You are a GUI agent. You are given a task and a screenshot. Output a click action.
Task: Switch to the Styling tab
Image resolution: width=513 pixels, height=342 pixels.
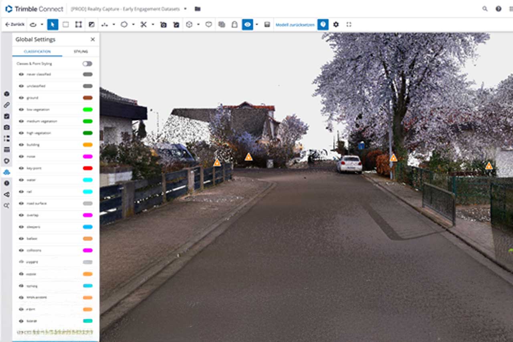[81, 52]
